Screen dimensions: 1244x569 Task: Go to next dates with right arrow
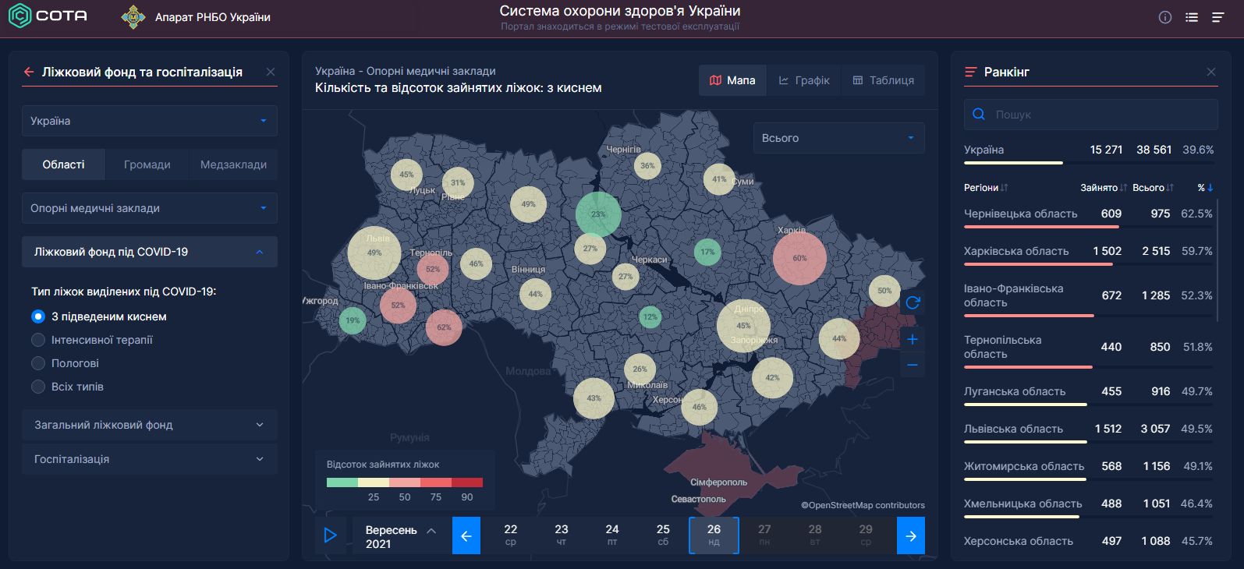coord(910,535)
